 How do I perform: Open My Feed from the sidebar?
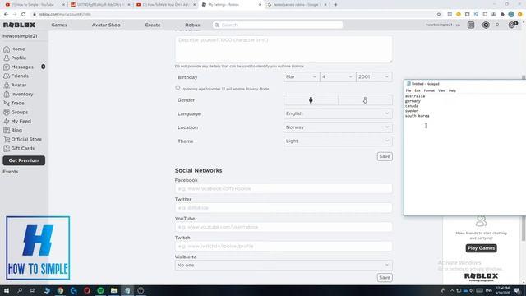17,122
